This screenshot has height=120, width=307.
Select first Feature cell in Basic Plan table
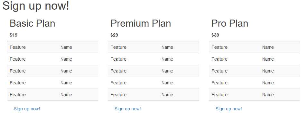[18, 47]
